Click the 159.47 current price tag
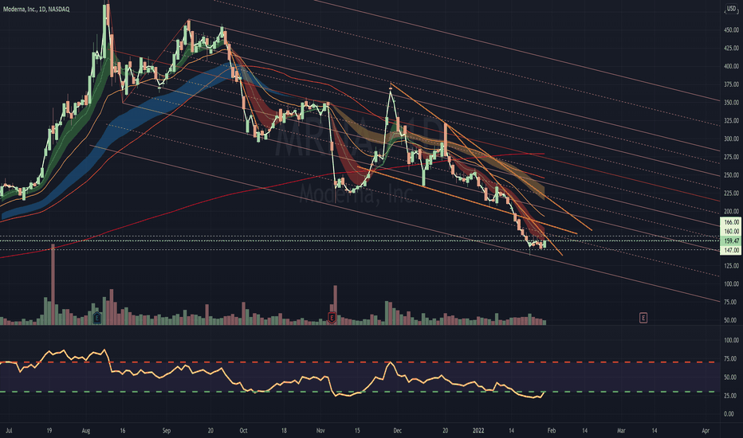The height and width of the screenshot is (438, 743). click(731, 241)
